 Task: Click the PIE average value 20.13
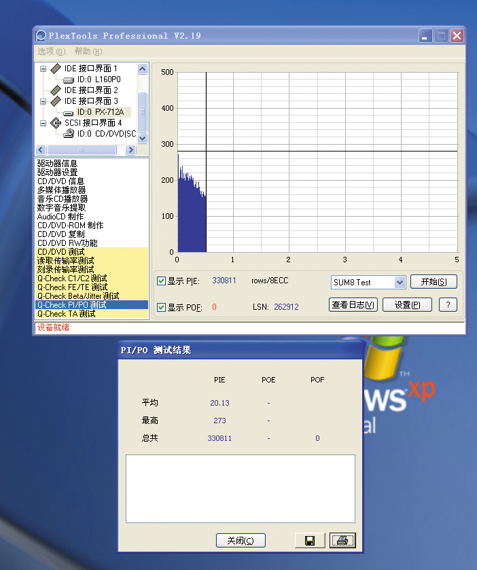coord(219,403)
